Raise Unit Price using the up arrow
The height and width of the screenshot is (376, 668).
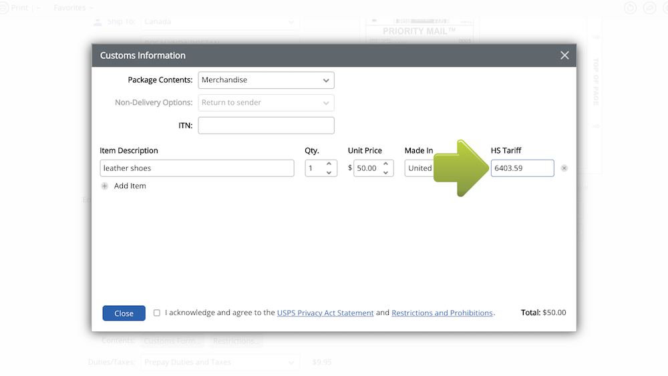click(x=385, y=164)
